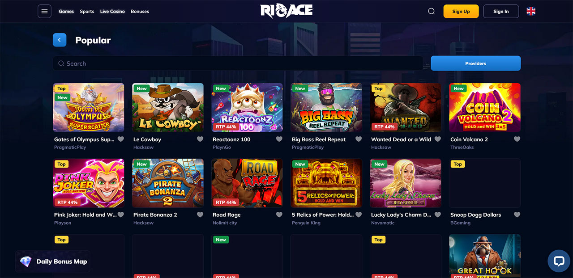Open the hamburger menu
This screenshot has height=278, width=573.
pyautogui.click(x=44, y=11)
